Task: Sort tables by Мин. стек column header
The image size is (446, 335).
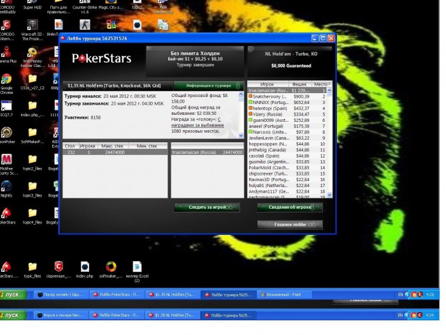Action: point(147,146)
